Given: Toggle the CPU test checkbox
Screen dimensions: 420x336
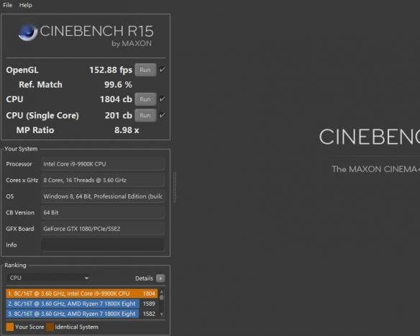Looking at the screenshot, I should tap(163, 99).
